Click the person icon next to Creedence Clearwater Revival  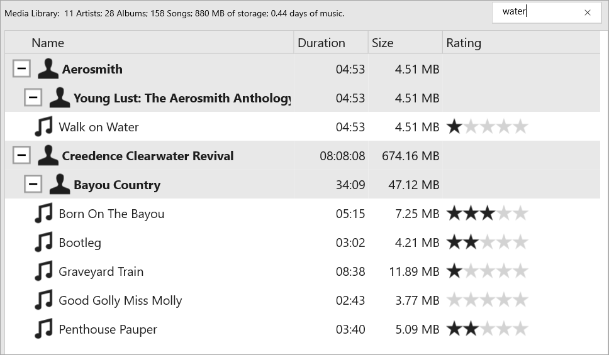point(48,156)
